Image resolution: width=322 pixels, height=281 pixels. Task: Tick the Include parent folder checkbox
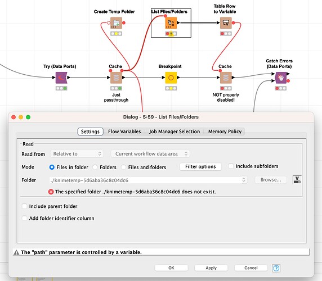pos(24,206)
